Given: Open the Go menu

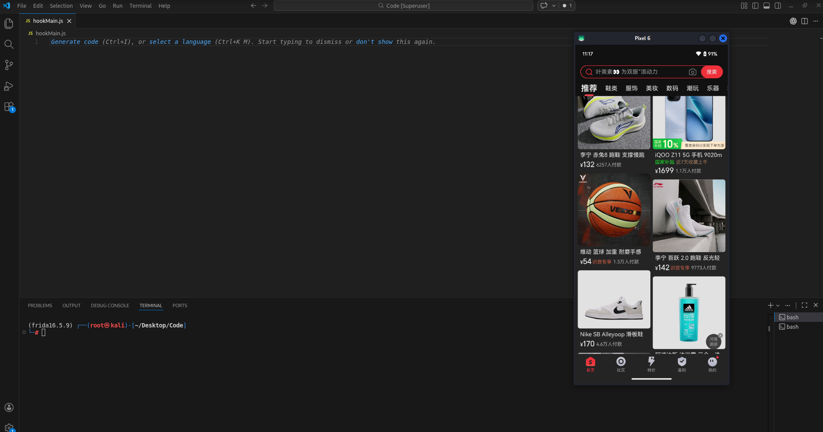Looking at the screenshot, I should tap(102, 6).
